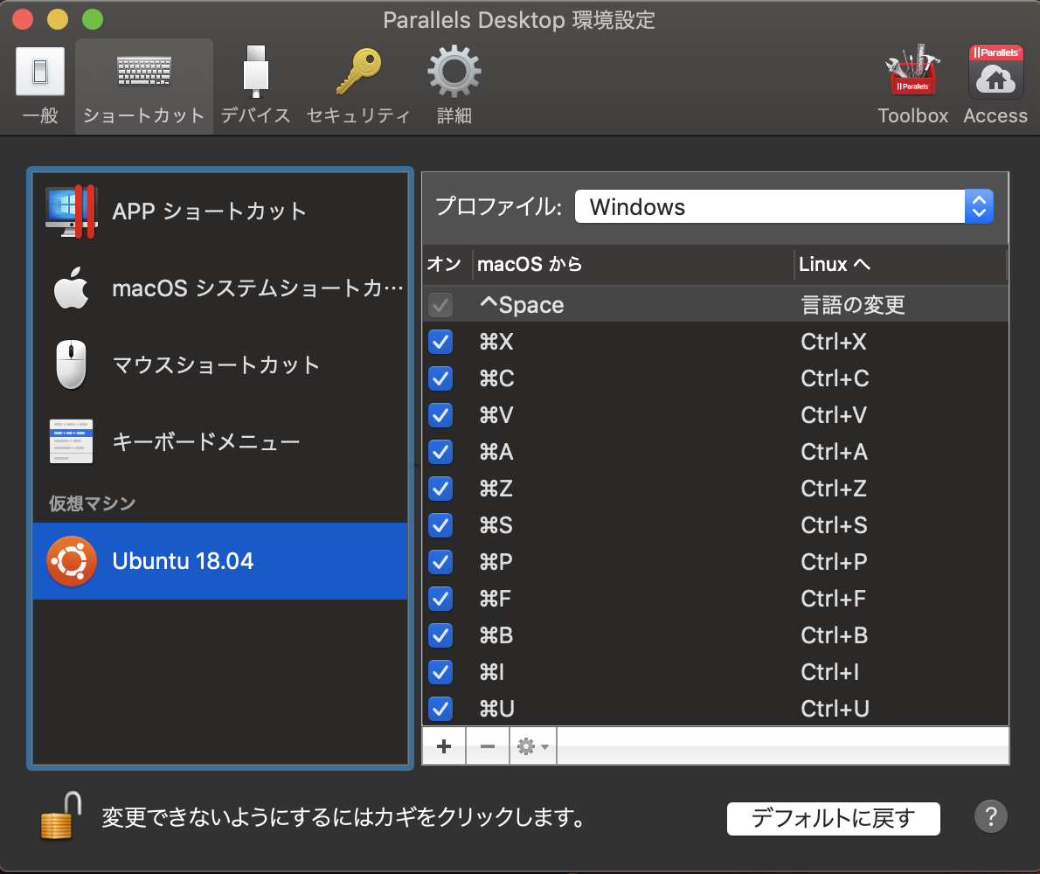Select the Ctrl+A mapping cell
The height and width of the screenshot is (874, 1040).
(835, 452)
